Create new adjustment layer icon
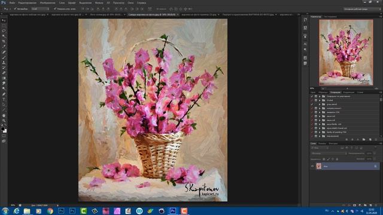This screenshot has width=383, height=215. coord(360,205)
